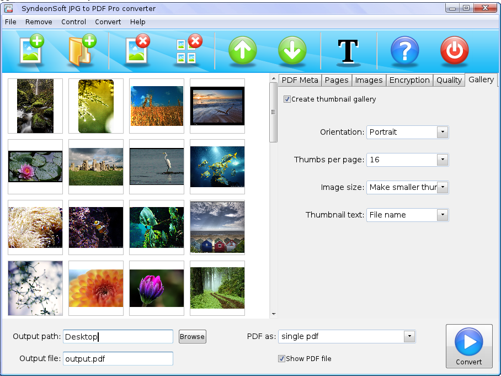This screenshot has width=501, height=376.
Task: Switch to the Encryption tab
Action: click(409, 80)
